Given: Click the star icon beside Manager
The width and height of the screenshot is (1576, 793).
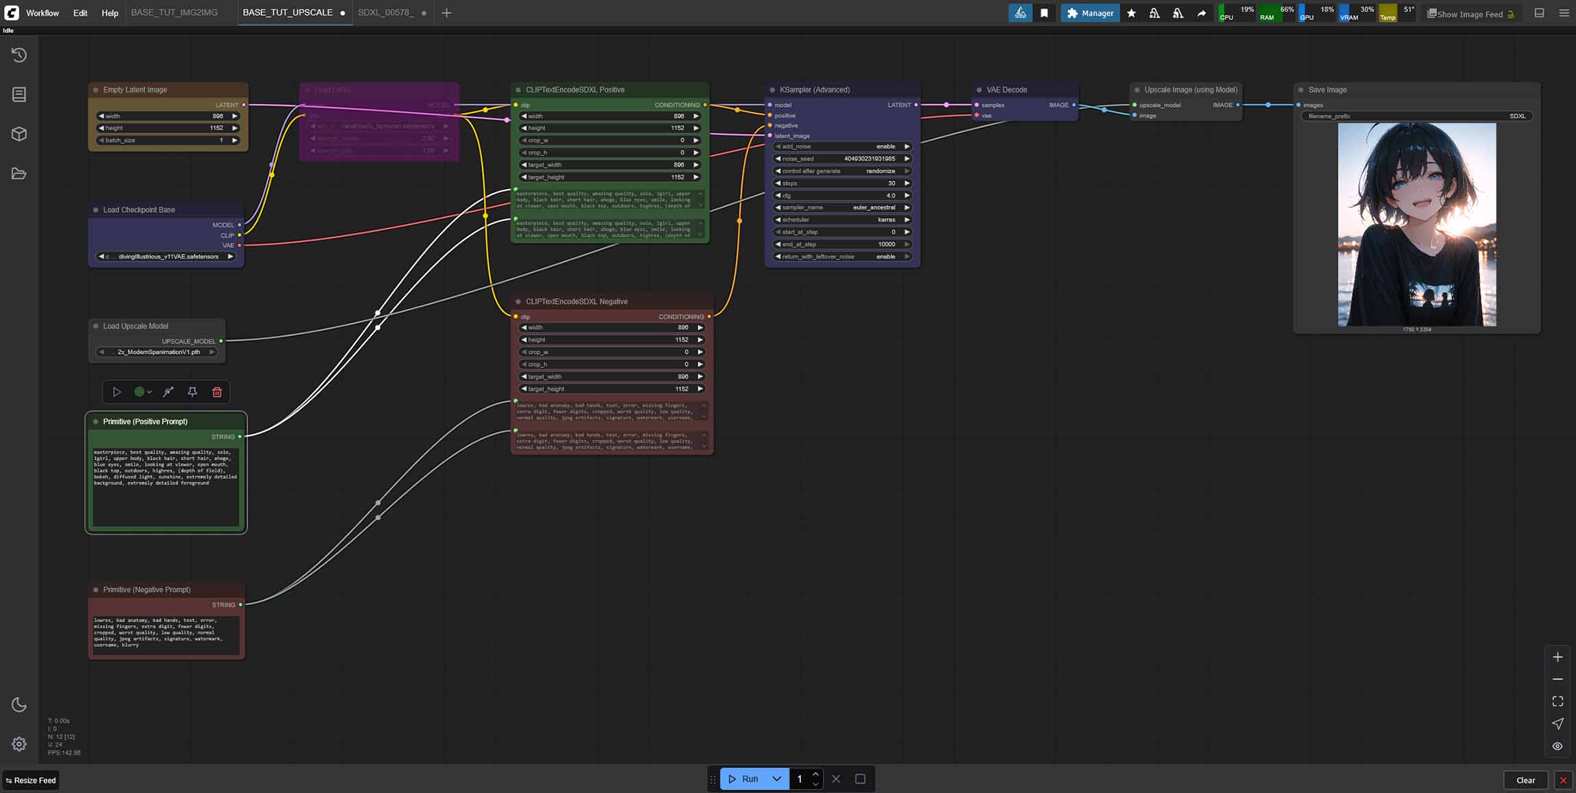Looking at the screenshot, I should (x=1132, y=13).
